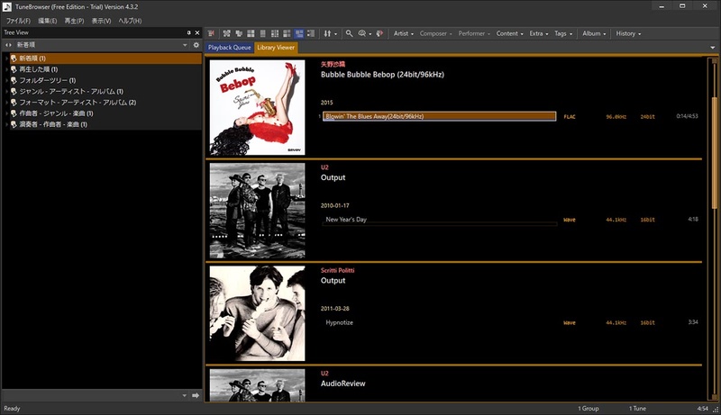Open the dropdown arrow next to cloud search
The width and height of the screenshot is (721, 415).
click(x=370, y=34)
